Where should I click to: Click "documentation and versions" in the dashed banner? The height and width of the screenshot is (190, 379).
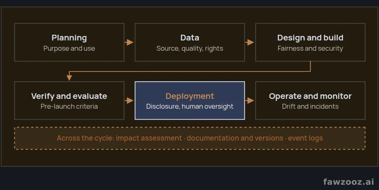click(x=235, y=138)
